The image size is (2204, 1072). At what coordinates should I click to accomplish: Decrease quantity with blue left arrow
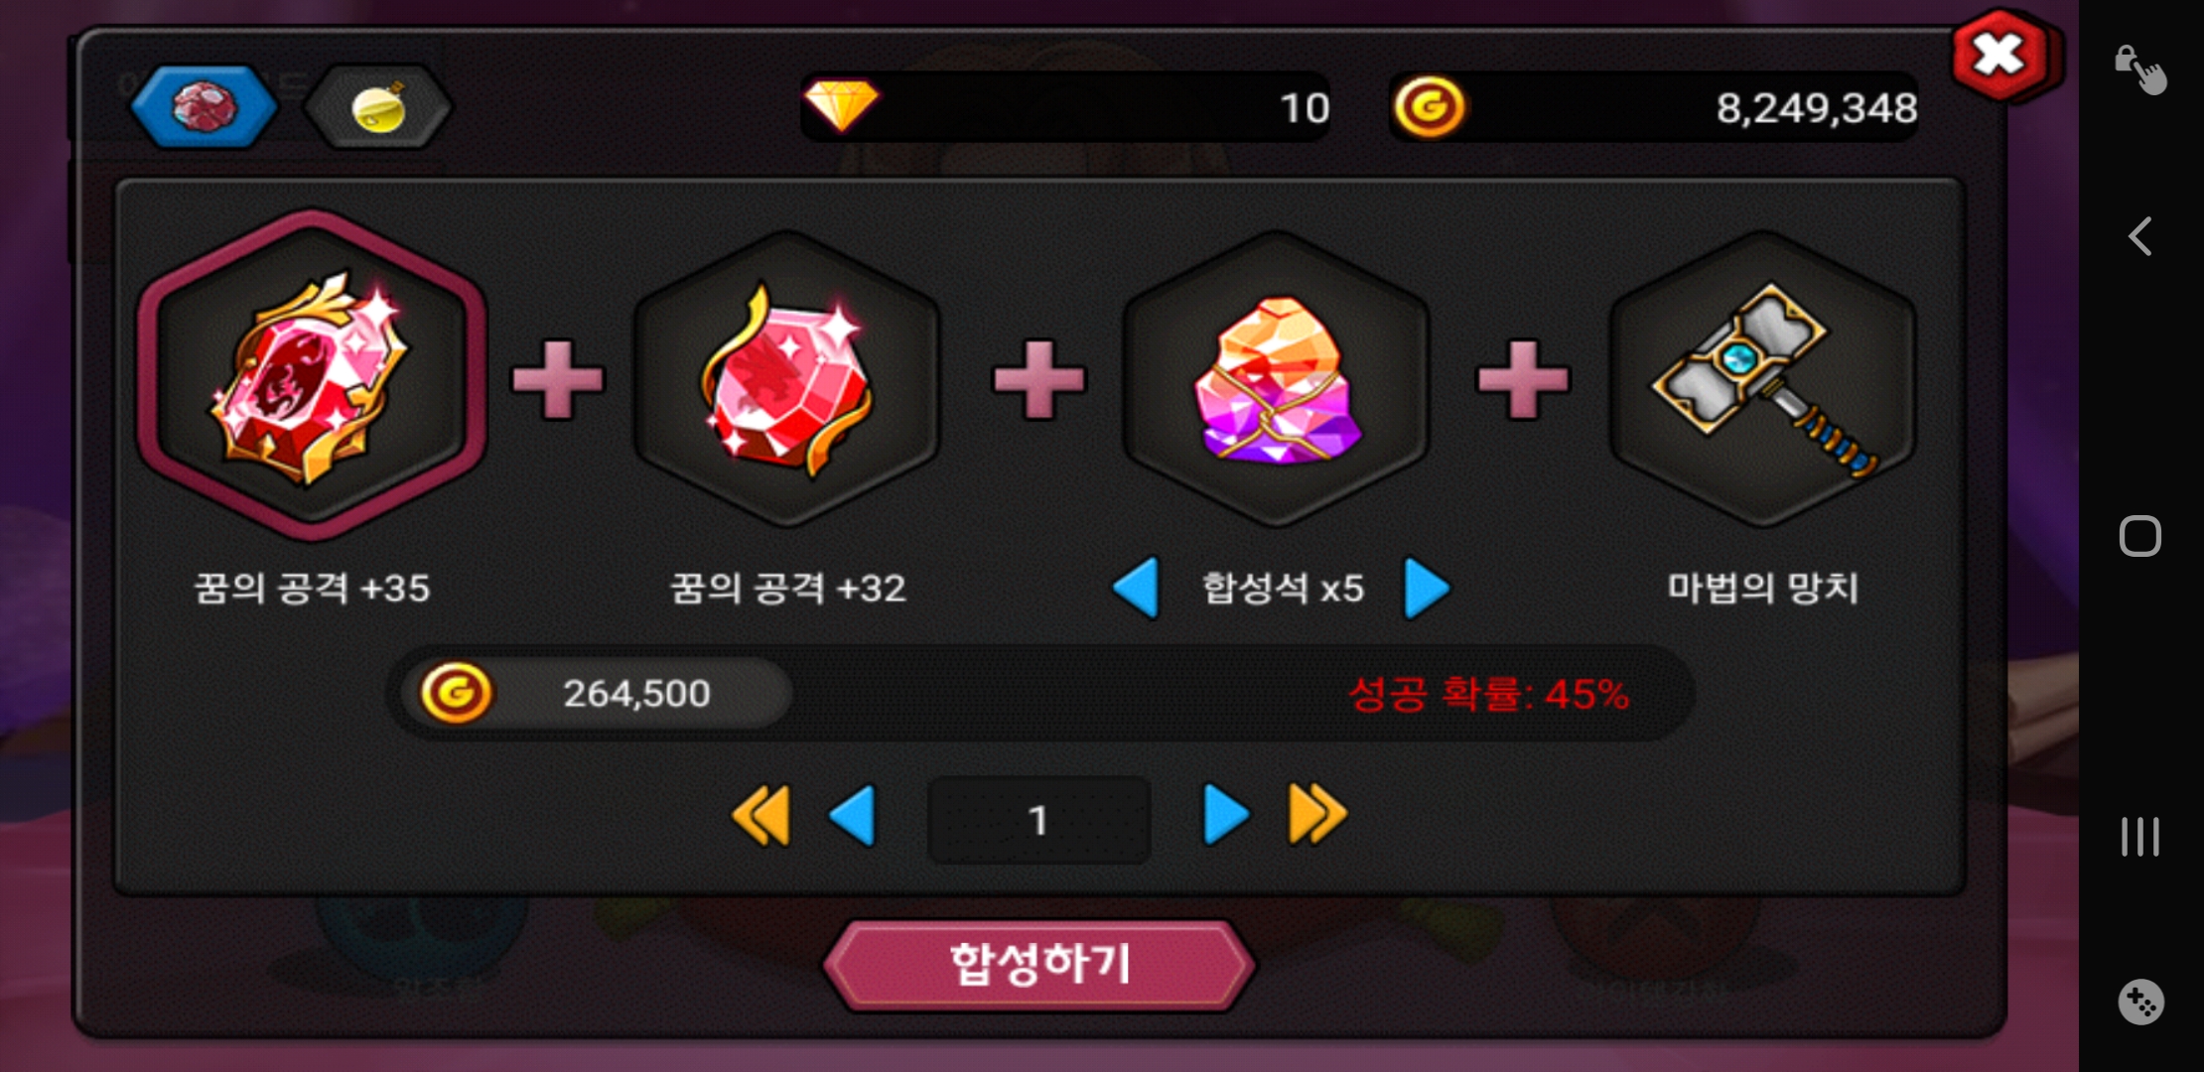coord(853,815)
